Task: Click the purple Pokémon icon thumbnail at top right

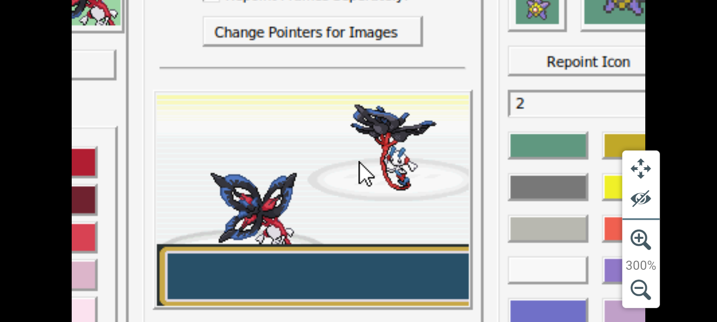Action: tap(615, 12)
